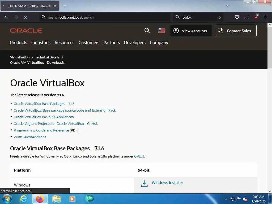
Task: Open Windows Media Player from taskbar
Action: coord(72,199)
